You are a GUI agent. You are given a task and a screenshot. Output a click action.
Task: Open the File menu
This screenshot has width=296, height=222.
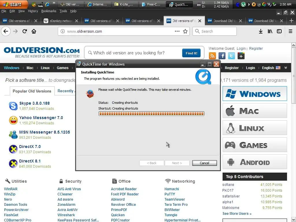pyautogui.click(x=4, y=11)
